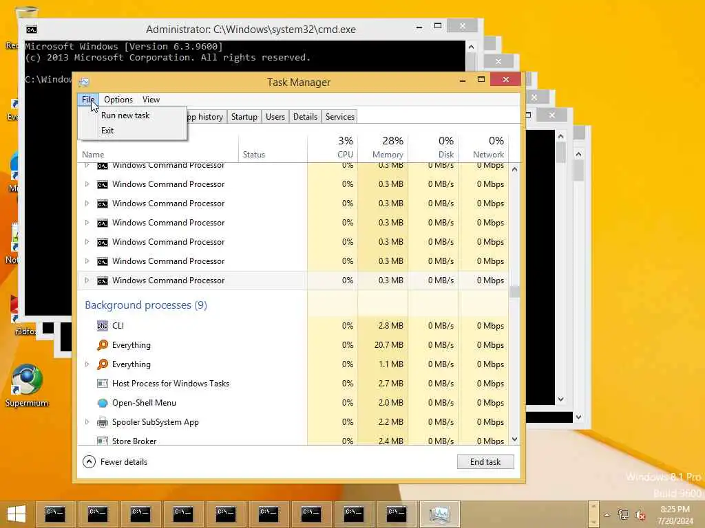The height and width of the screenshot is (528, 705).
Task: Click the Spooler SubSystem App printer icon
Action: [103, 422]
